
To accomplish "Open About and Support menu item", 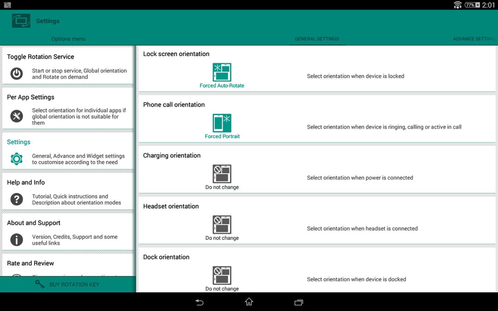I will [x=68, y=232].
